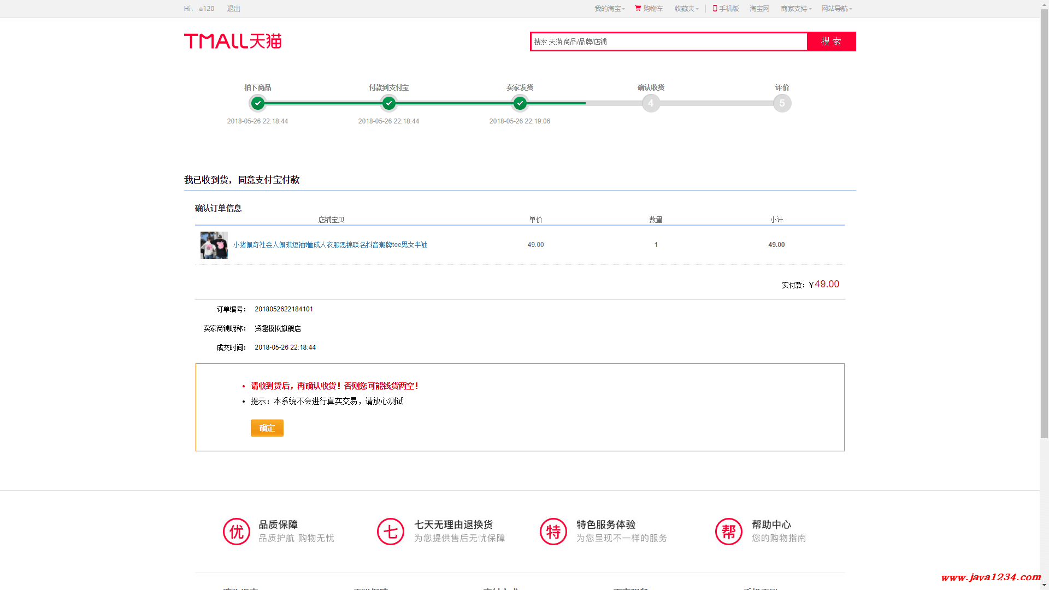Viewport: 1049px width, 590px height.
Task: Click the progress bar between steps 3 and 4
Action: pyautogui.click(x=586, y=103)
